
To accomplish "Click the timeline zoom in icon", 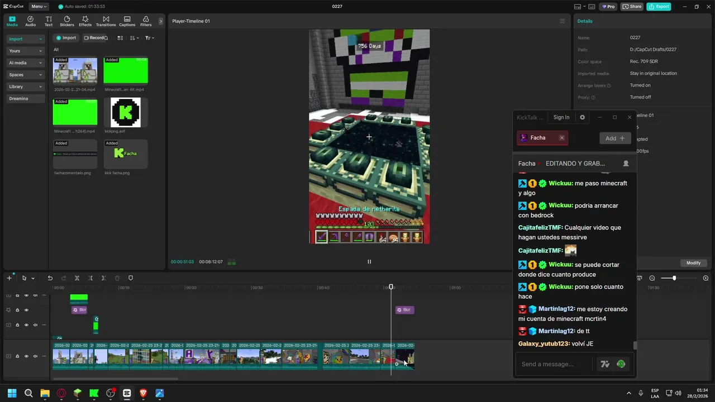I will (706, 278).
